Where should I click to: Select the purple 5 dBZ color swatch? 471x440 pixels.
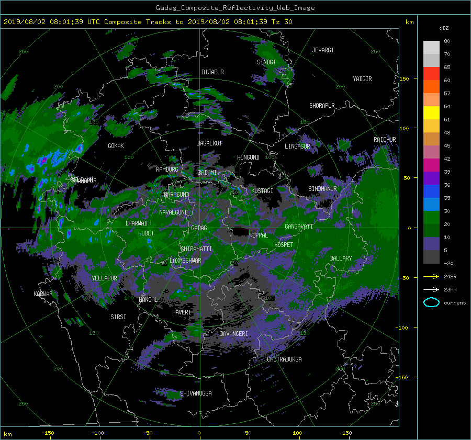(431, 244)
